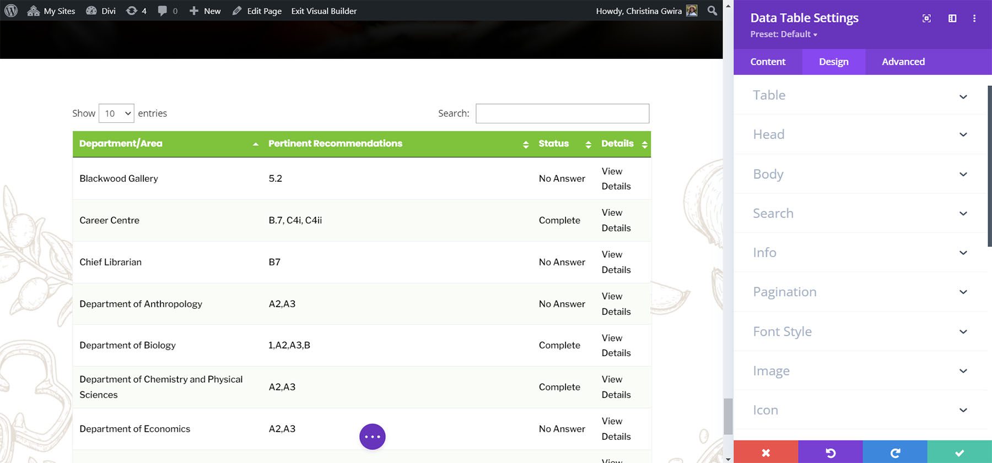Click the page scrollbar down arrow
Image resolution: width=992 pixels, height=463 pixels.
click(x=728, y=459)
